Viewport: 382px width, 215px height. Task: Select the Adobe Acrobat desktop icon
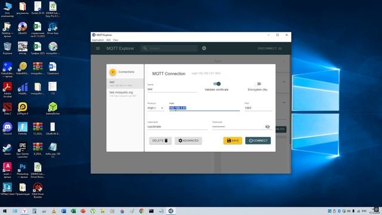coord(7,90)
